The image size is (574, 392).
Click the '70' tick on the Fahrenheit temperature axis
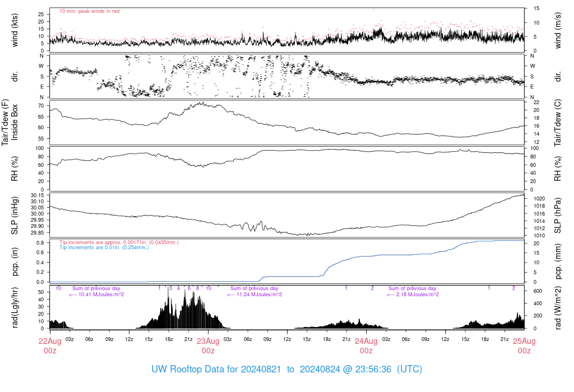pos(41,106)
